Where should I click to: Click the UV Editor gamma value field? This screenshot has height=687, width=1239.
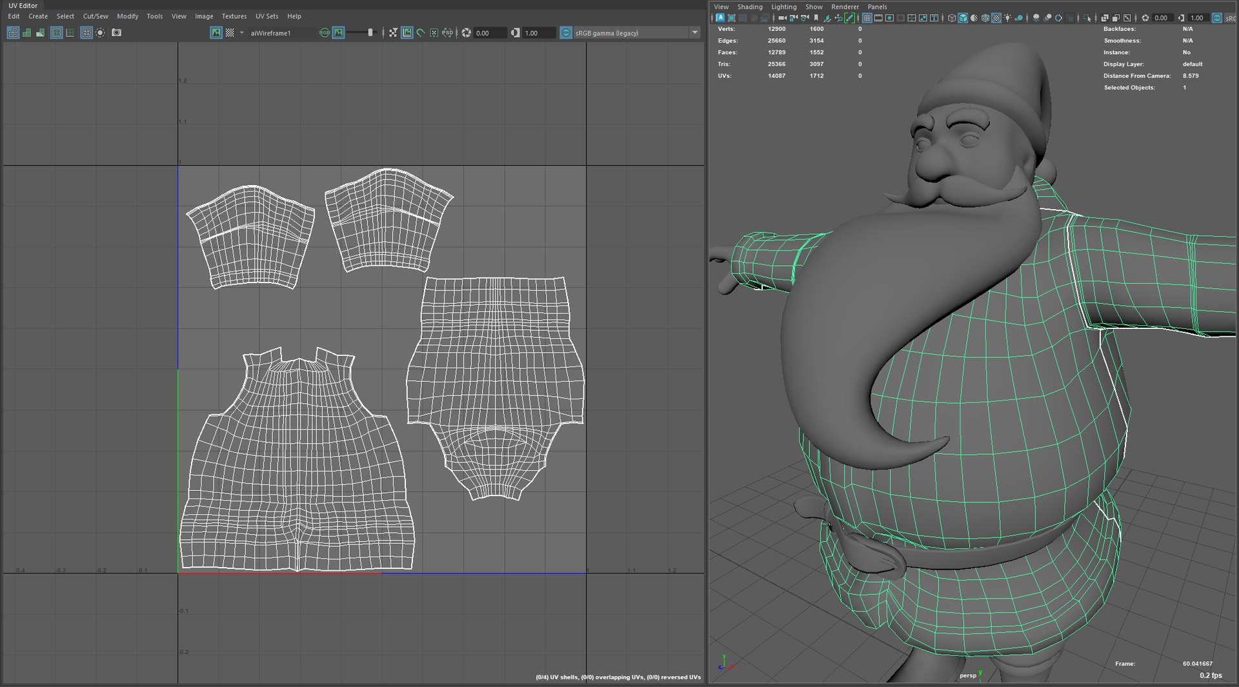(x=538, y=33)
